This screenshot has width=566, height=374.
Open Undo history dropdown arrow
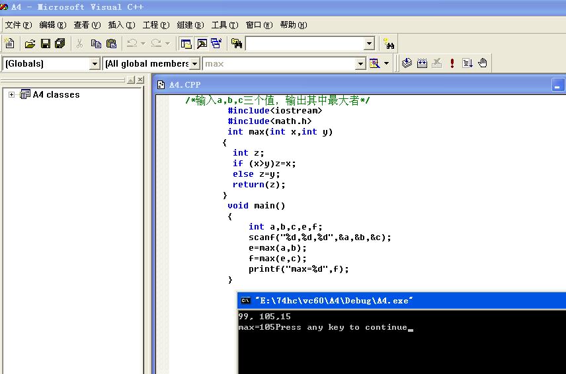tap(143, 44)
